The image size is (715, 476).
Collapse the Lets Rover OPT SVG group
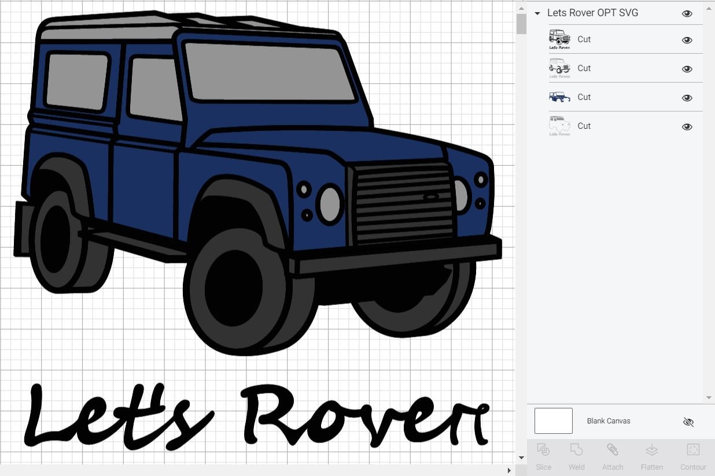point(537,13)
